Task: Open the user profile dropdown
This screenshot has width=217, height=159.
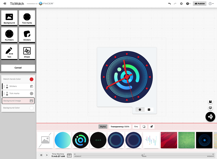Action: click(211, 4)
